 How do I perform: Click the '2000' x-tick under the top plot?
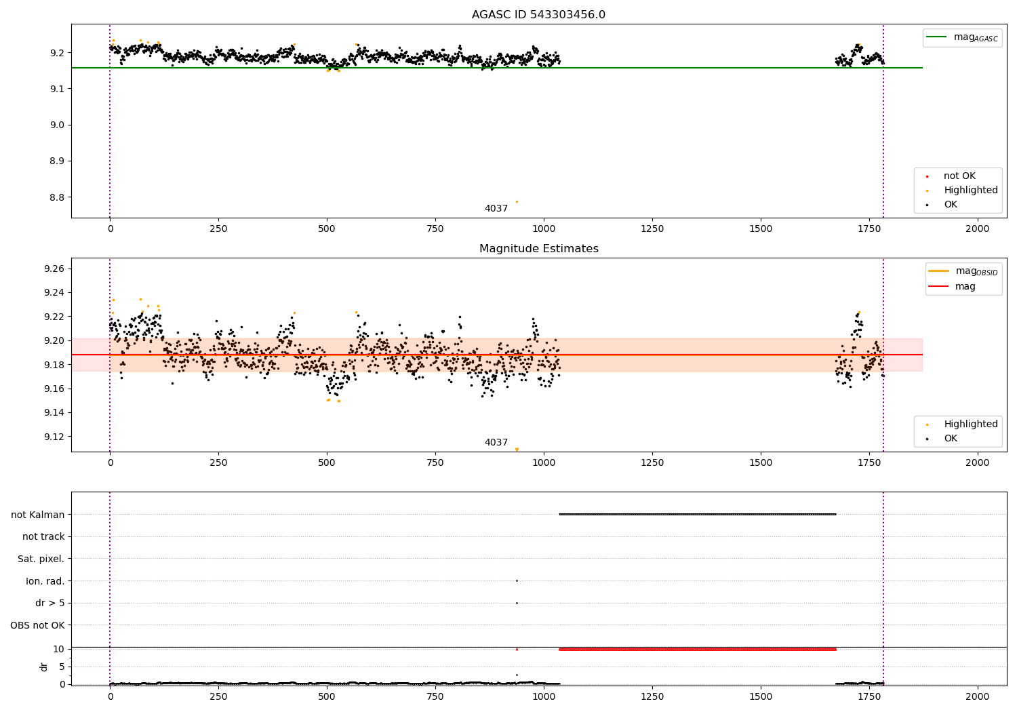pyautogui.click(x=978, y=229)
